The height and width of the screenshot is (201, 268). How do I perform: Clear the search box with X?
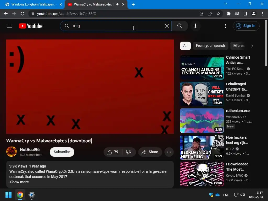[x=167, y=26]
